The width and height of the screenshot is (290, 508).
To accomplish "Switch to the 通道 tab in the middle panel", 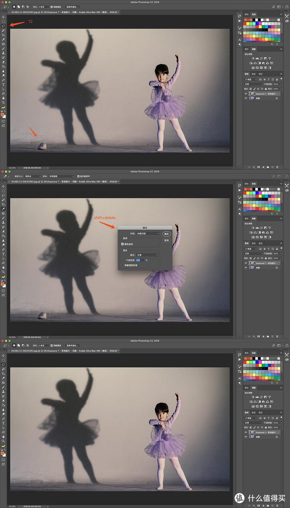I will coord(253,243).
